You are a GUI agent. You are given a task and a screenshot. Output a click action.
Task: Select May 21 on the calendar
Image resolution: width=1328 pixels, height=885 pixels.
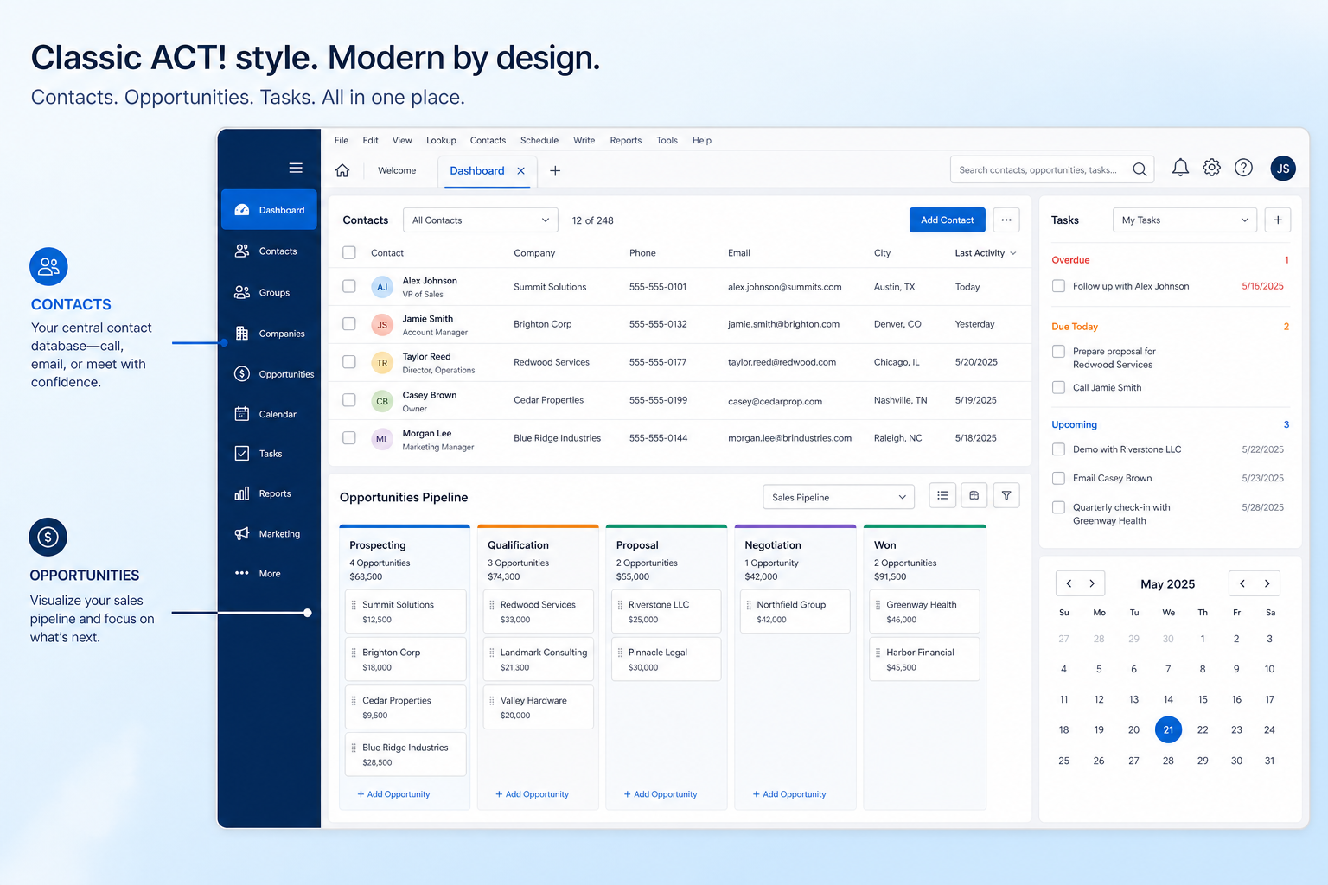(x=1168, y=730)
